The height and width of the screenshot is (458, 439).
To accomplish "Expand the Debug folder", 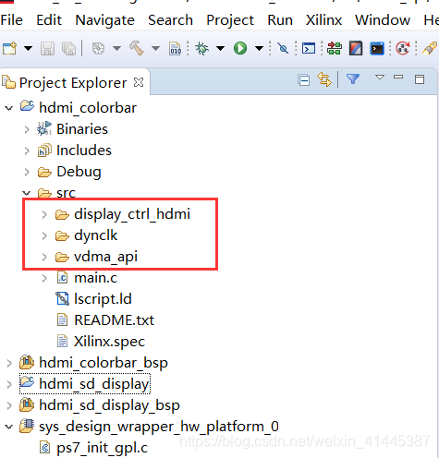I will coord(27,172).
